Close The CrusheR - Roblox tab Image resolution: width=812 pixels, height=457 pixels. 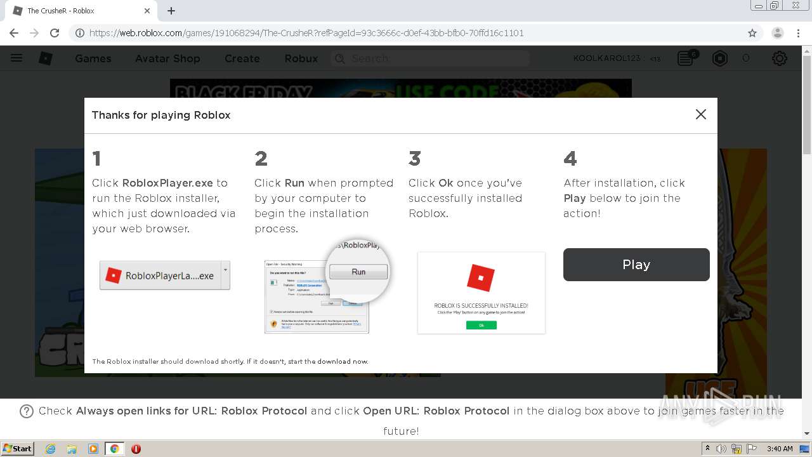pos(147,11)
